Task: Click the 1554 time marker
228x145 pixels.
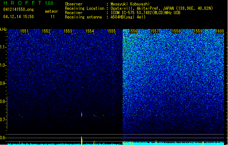Action: 90,31
